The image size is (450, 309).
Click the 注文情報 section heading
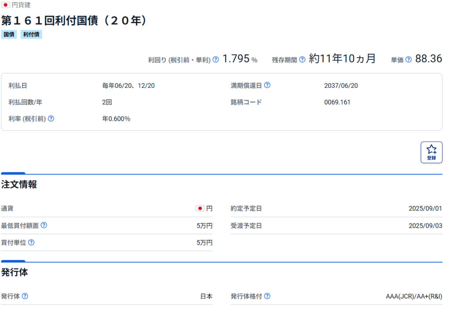[19, 185]
